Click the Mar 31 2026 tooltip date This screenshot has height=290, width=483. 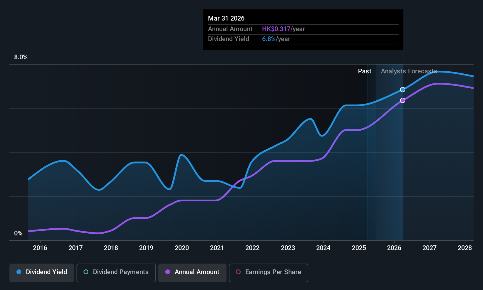pos(226,18)
